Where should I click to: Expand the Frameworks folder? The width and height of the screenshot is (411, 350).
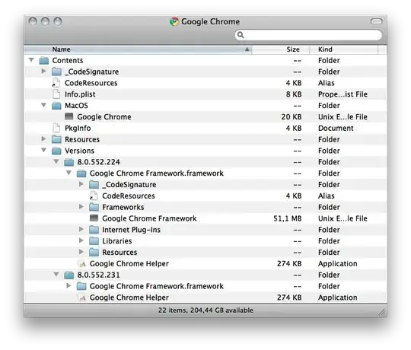(81, 207)
